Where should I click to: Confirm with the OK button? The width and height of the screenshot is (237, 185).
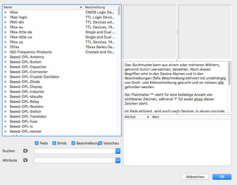point(222,177)
